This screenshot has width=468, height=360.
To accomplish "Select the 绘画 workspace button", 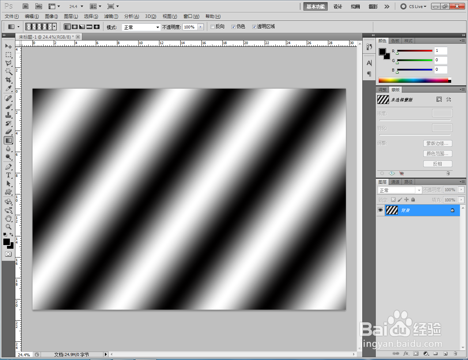I will (355, 7).
